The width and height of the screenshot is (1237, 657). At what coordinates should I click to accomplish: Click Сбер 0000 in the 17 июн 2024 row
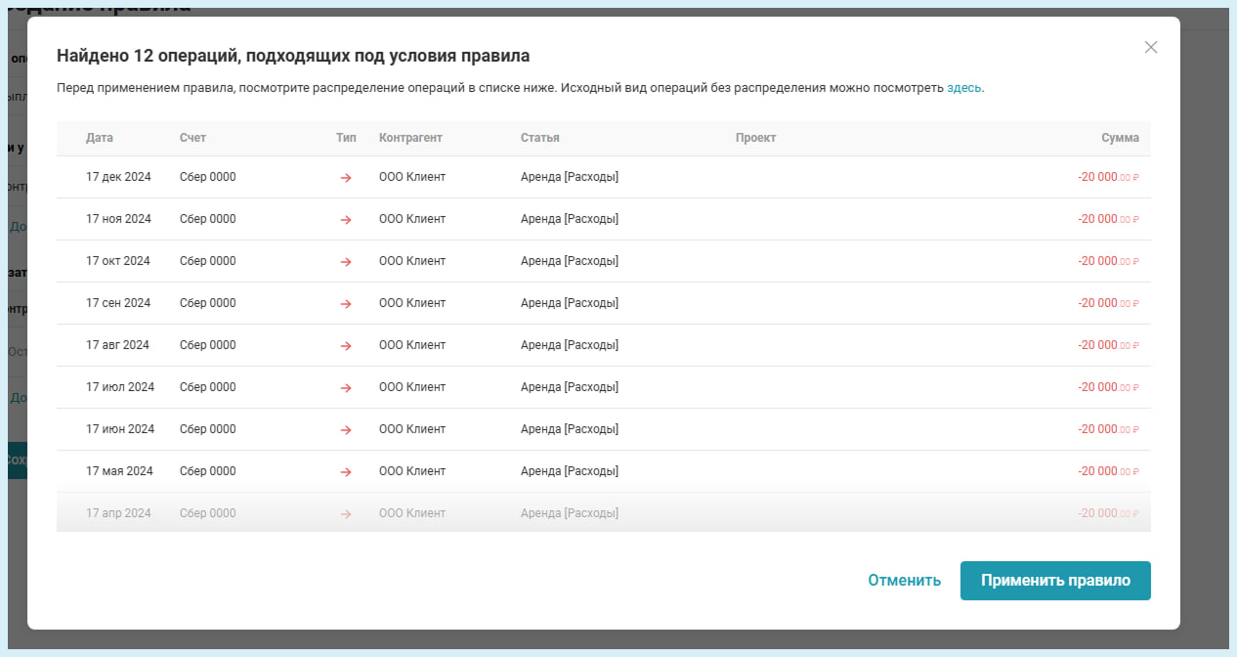(208, 429)
